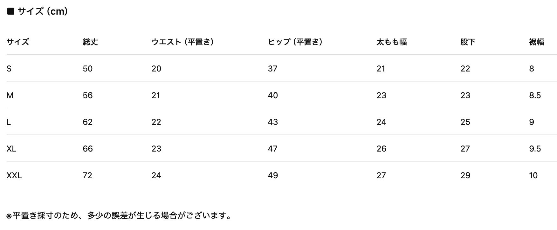Select the XXL size row label

click(x=14, y=175)
